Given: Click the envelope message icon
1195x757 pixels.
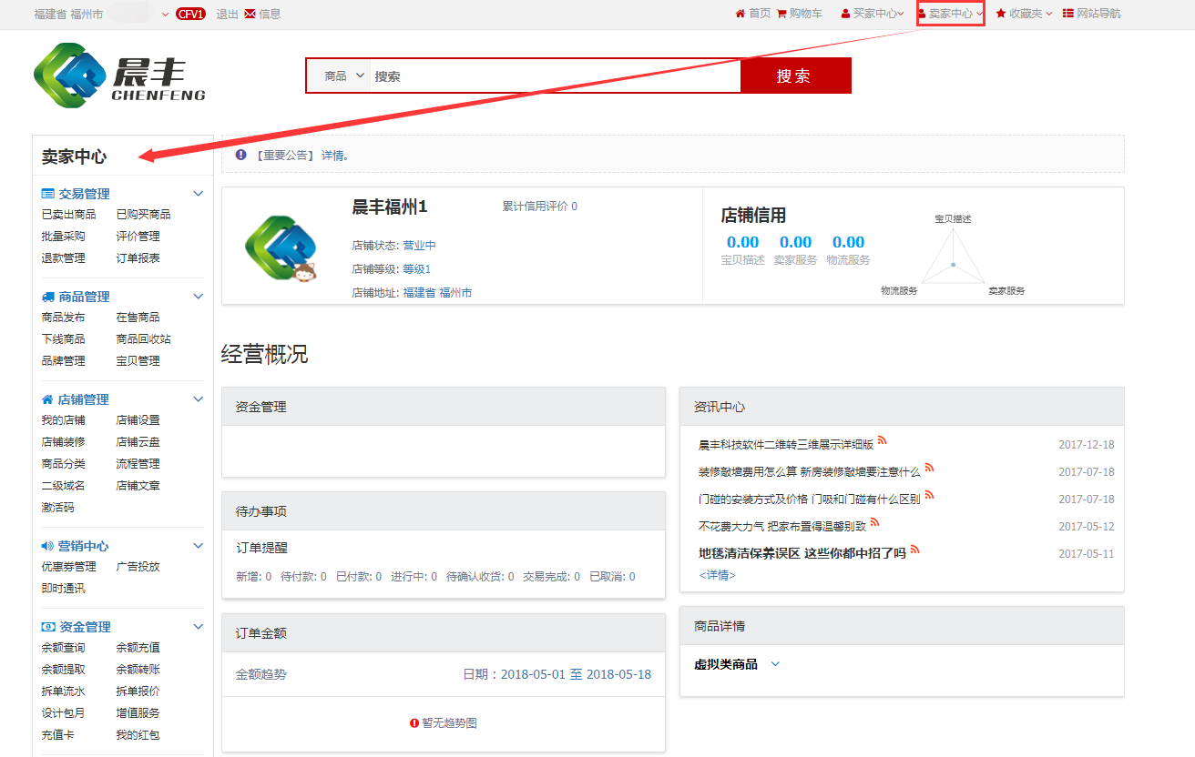Looking at the screenshot, I should point(250,14).
